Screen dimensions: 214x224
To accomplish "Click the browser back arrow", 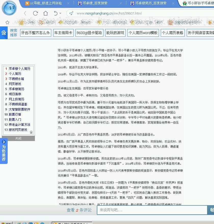I will [25, 13].
